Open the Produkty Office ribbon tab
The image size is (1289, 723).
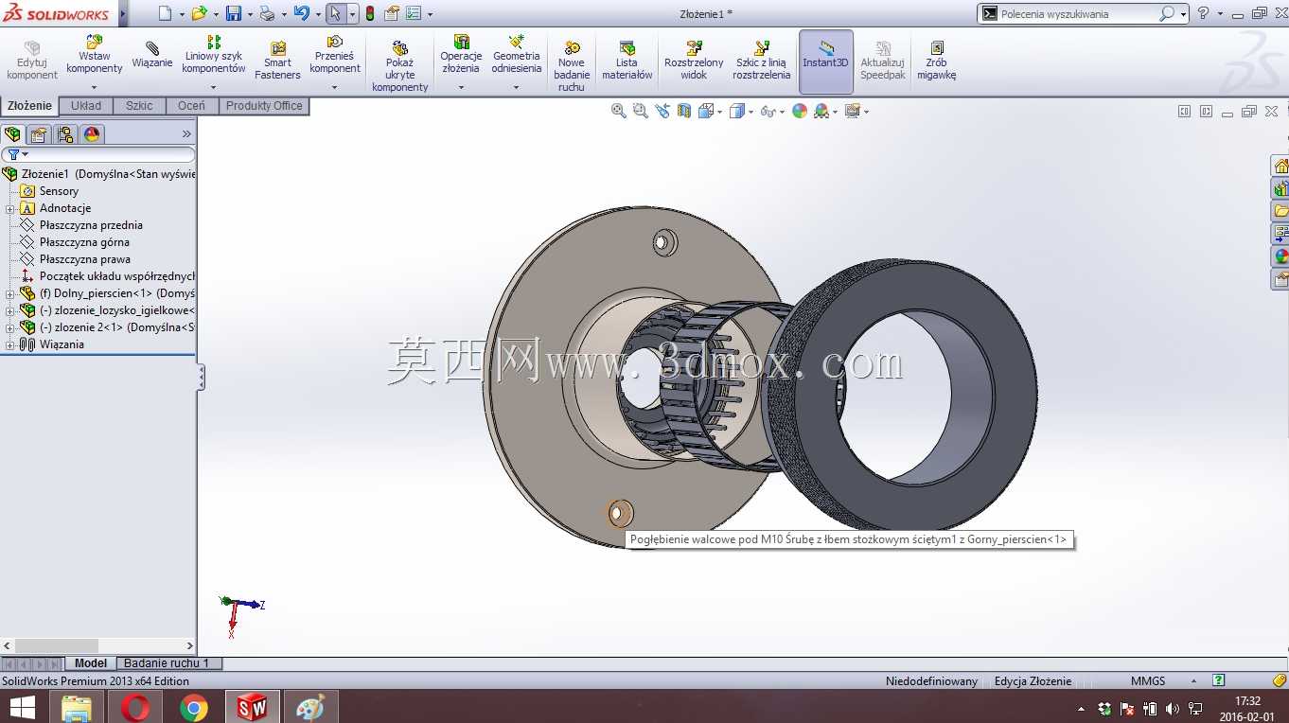[264, 106]
